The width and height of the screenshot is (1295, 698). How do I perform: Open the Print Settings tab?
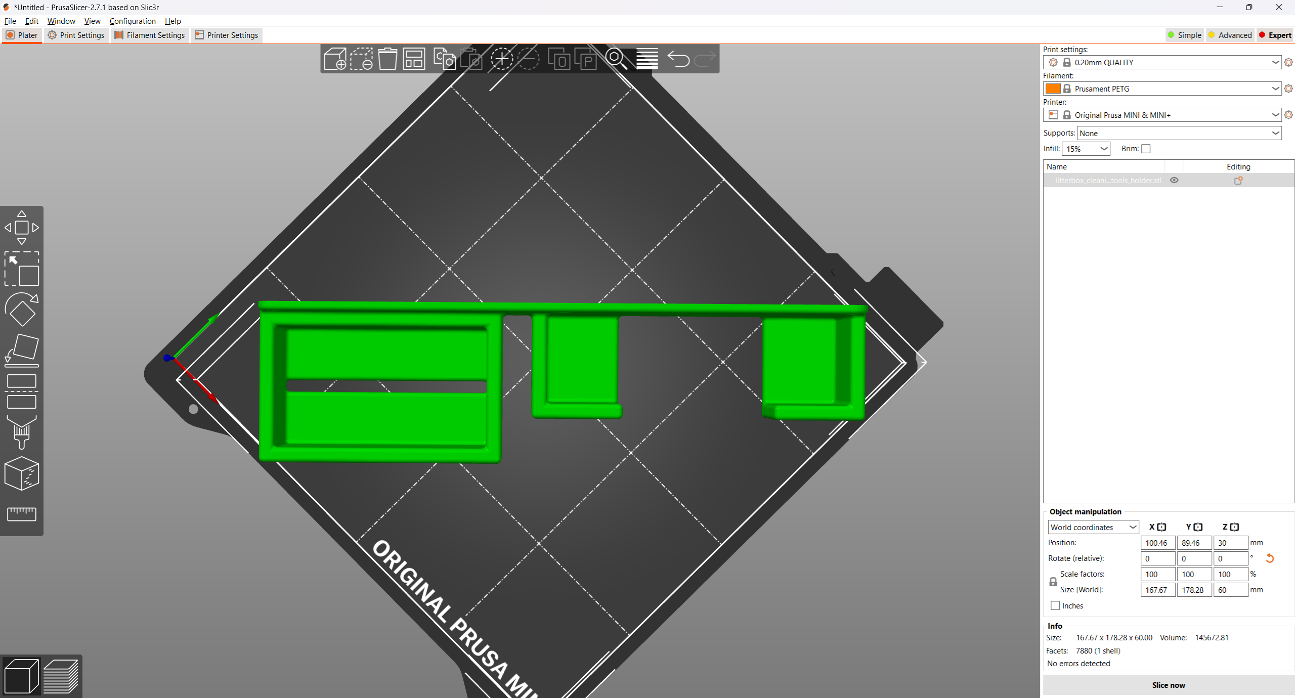pos(76,35)
